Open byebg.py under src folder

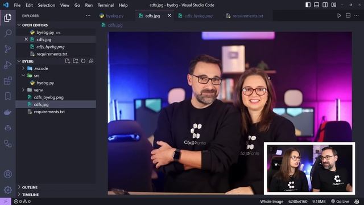pyautogui.click(x=56, y=83)
